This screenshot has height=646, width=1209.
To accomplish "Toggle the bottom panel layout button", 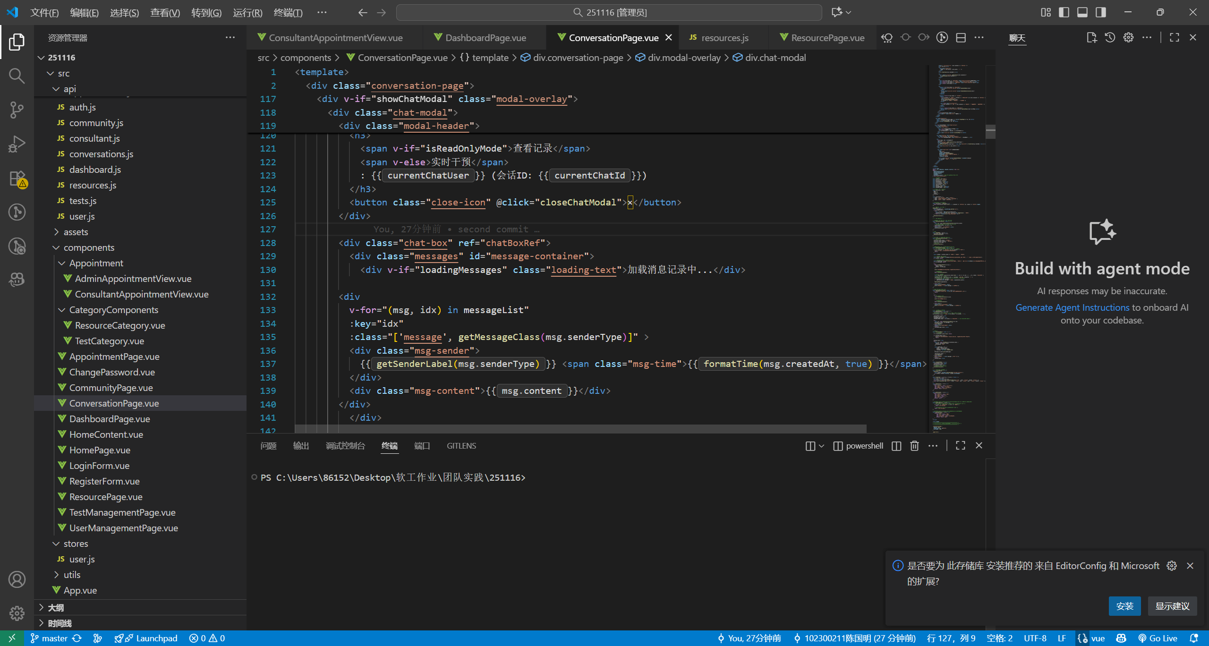I will click(1082, 12).
